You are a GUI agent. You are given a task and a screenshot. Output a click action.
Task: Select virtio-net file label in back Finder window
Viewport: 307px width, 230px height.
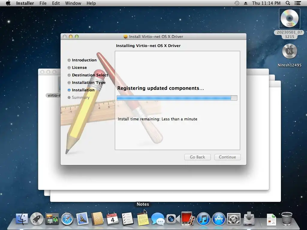[x=53, y=96]
